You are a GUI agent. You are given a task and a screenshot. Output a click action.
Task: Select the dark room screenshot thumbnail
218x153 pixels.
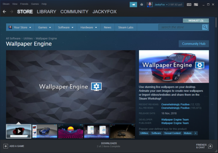122,131
